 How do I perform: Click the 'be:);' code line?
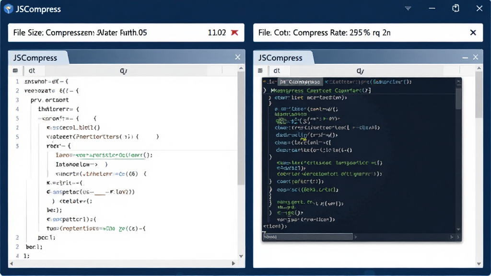point(54,210)
